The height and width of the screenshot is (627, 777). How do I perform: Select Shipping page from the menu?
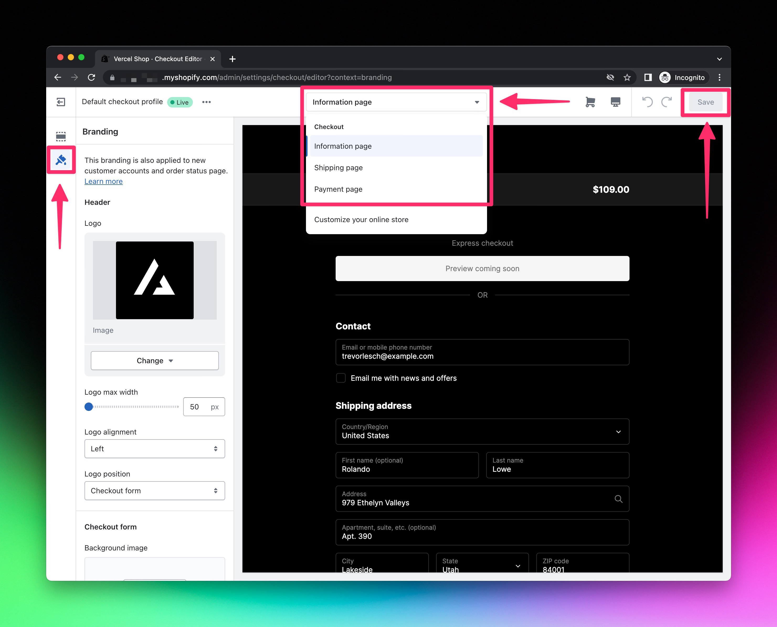point(396,168)
